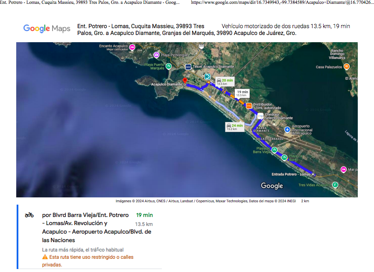Click the teal shopping pin near the 20 min label

click(207, 76)
